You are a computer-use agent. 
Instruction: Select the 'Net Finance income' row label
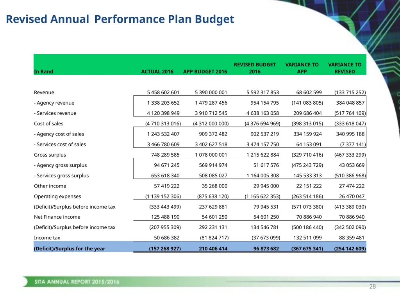coord(57,217)
